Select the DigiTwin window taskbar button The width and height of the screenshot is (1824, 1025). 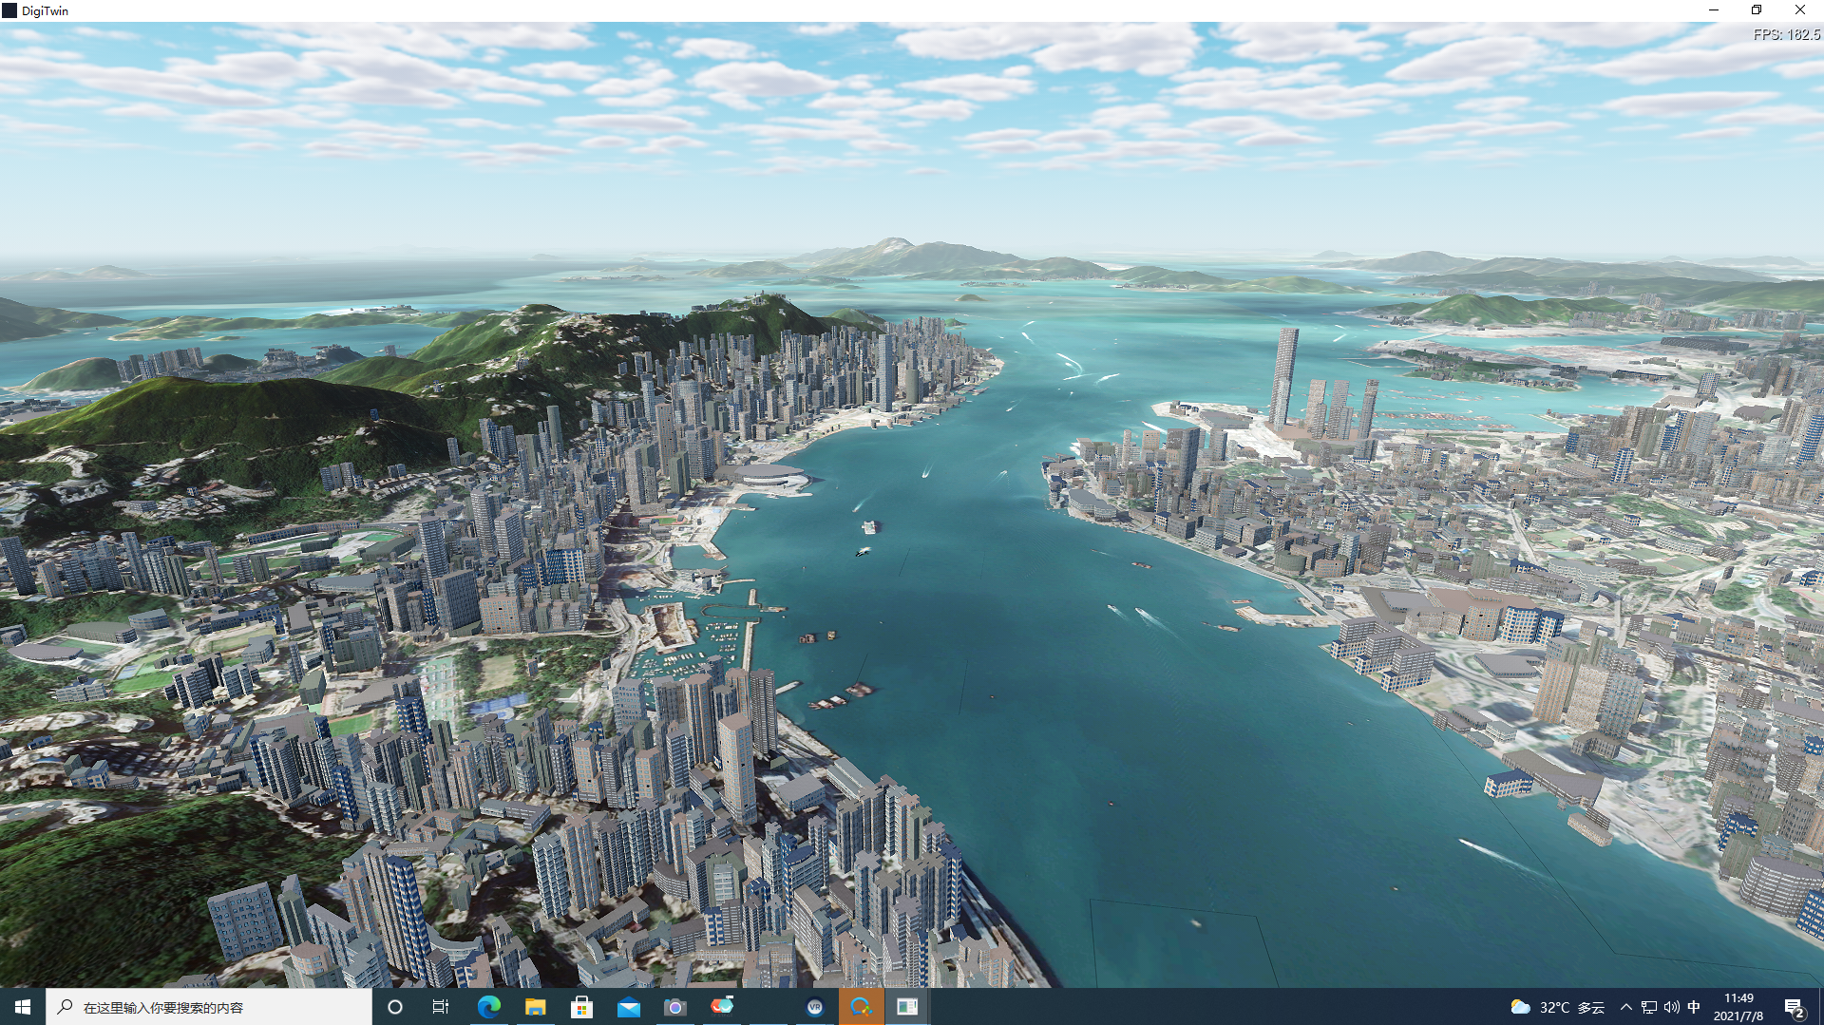(907, 1007)
